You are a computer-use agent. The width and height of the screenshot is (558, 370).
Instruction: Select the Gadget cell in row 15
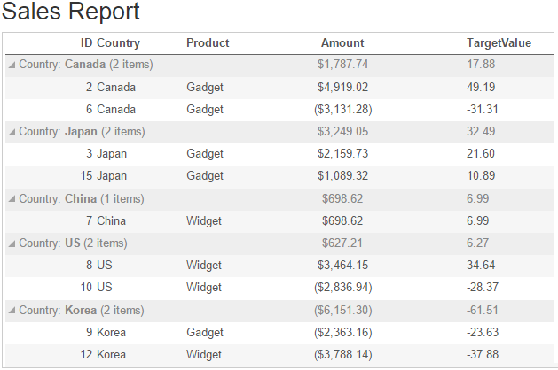[205, 175]
